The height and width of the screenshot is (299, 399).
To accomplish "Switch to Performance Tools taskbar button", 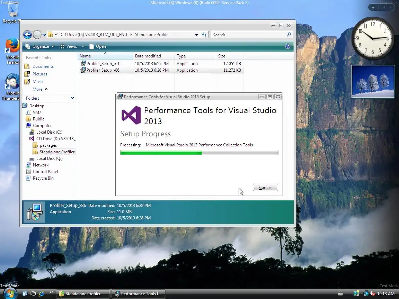I will point(139,294).
